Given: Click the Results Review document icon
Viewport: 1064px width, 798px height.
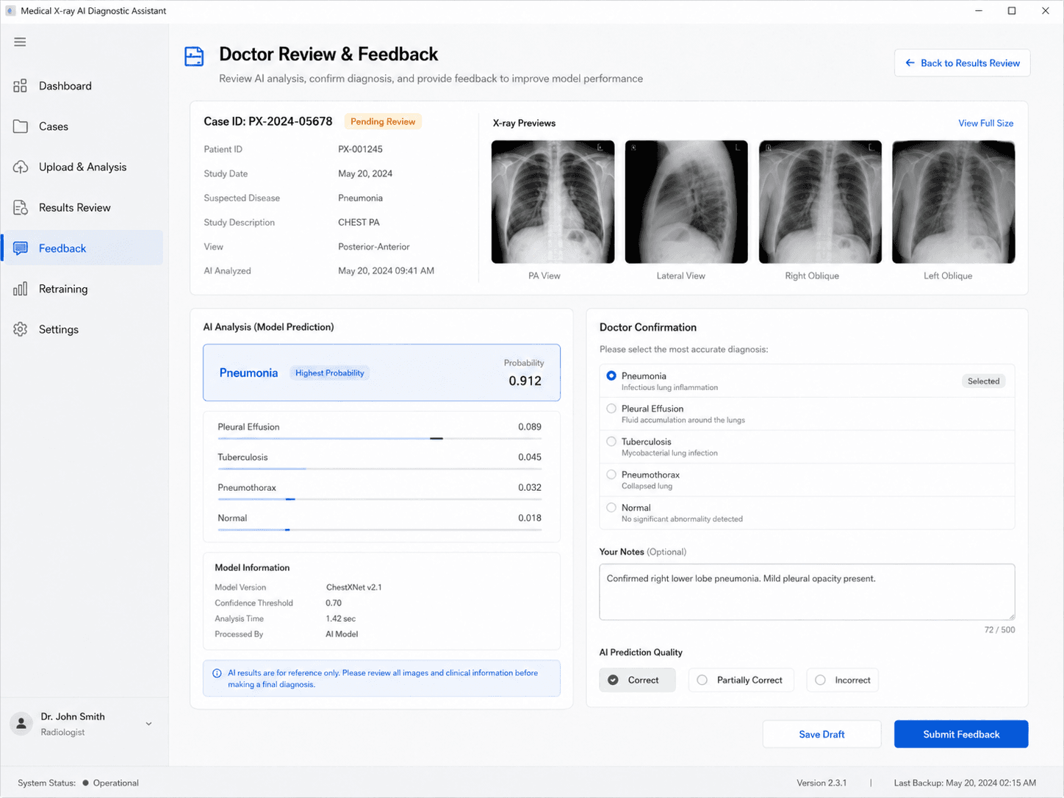Looking at the screenshot, I should point(20,208).
